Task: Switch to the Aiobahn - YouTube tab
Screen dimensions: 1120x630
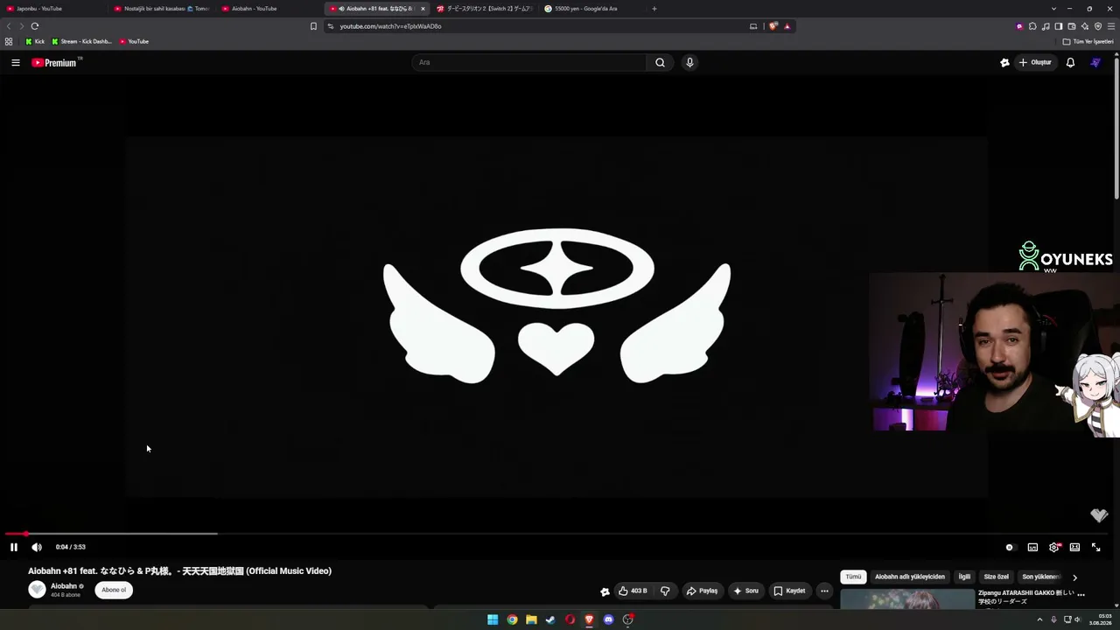Action: point(269,9)
